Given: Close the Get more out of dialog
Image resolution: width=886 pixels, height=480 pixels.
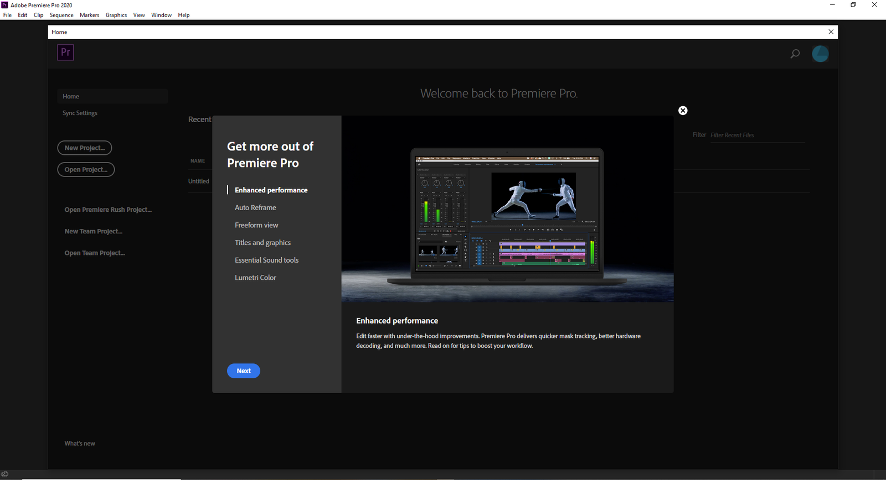Looking at the screenshot, I should coord(683,111).
